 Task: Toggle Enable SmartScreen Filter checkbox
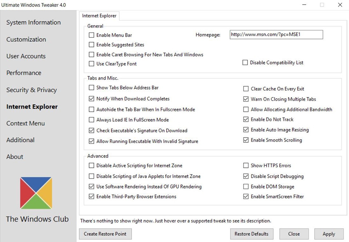tap(246, 197)
